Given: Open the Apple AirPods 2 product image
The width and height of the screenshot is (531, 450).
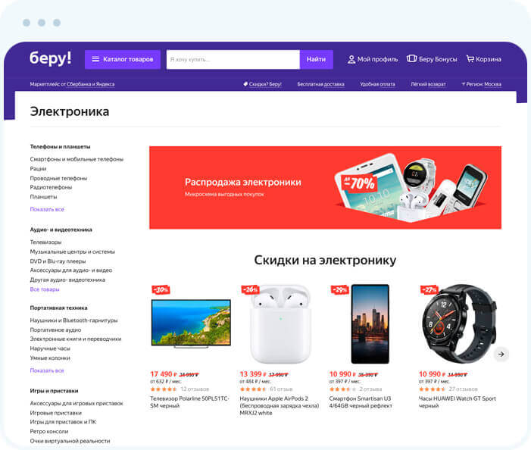Looking at the screenshot, I should pyautogui.click(x=280, y=324).
